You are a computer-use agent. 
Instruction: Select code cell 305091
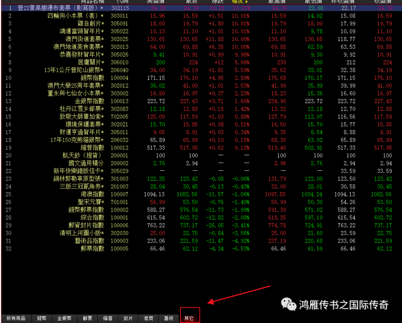(119, 23)
